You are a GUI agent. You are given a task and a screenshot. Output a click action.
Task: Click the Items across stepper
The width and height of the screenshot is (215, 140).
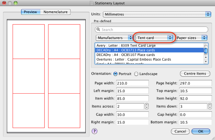point(147,106)
